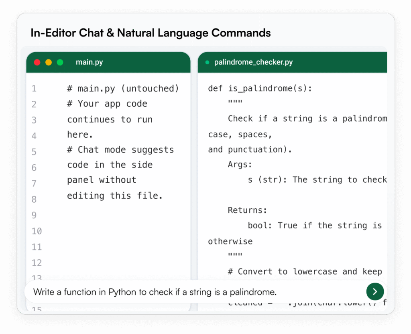Click the '# Chat mode suggests' comment line
The width and height of the screenshot is (411, 334).
point(120,150)
